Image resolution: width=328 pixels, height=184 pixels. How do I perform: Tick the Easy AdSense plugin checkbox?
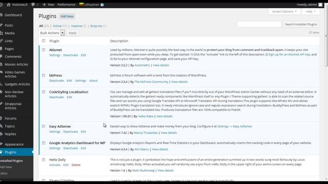(44, 126)
